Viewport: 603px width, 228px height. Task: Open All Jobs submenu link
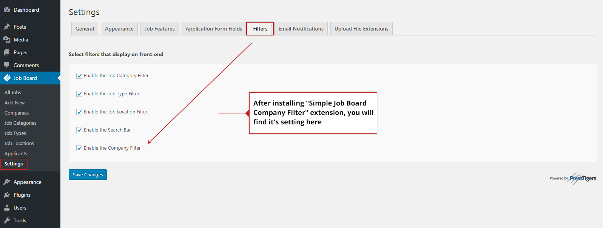tap(13, 92)
